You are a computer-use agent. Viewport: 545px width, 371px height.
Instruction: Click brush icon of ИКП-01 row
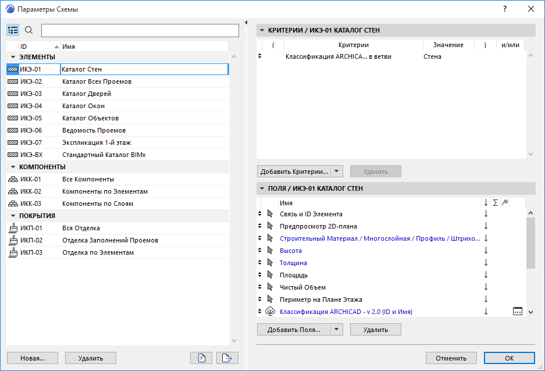coord(13,228)
